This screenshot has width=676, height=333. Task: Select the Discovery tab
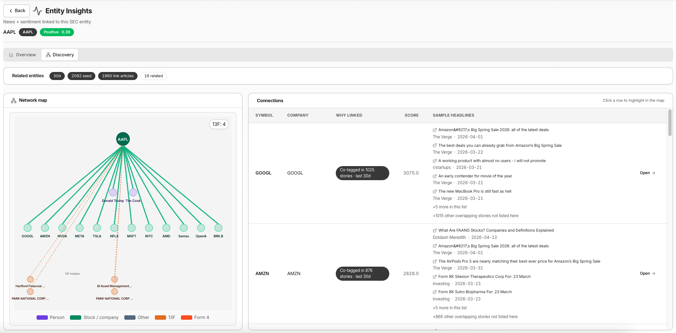coord(60,55)
